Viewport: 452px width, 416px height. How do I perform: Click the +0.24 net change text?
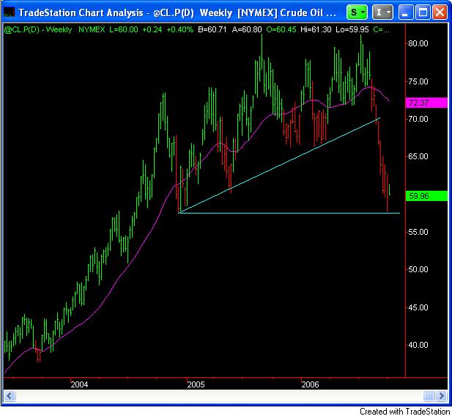pyautogui.click(x=152, y=29)
